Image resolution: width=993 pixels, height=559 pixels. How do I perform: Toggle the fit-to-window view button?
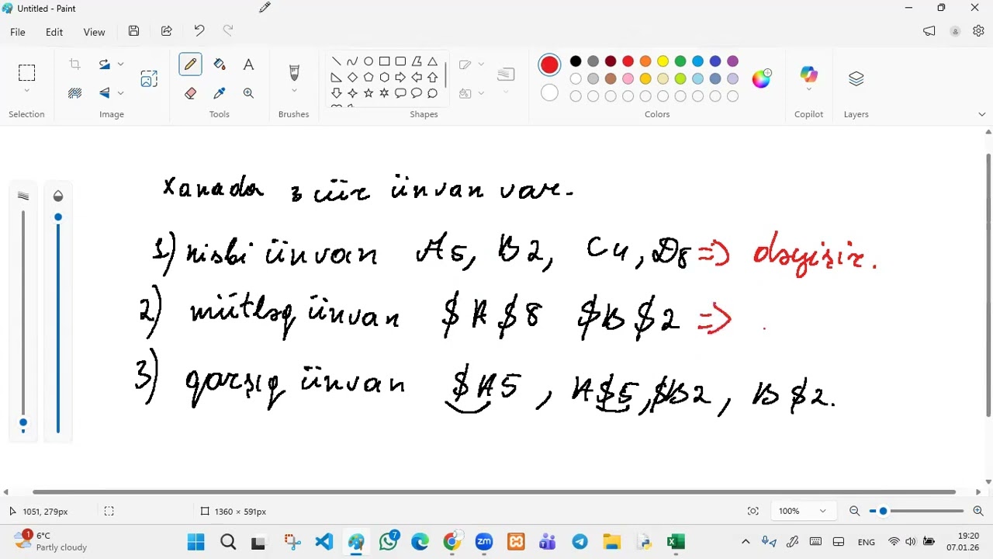point(753,511)
